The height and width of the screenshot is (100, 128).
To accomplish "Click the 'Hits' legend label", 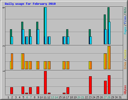I will [x=125, y=10].
